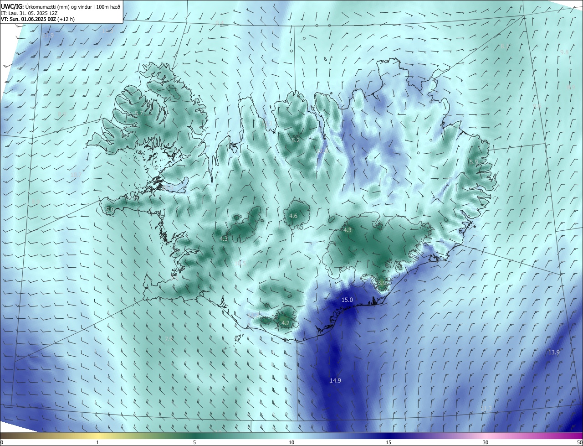Select the faint 7.9 value southwest of Iceland

[169, 339]
